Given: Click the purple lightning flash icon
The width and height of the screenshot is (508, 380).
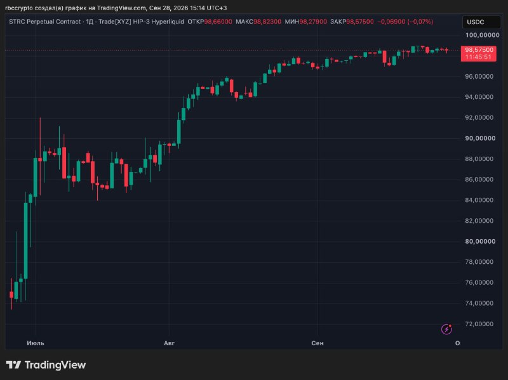Looking at the screenshot, I should (x=446, y=329).
